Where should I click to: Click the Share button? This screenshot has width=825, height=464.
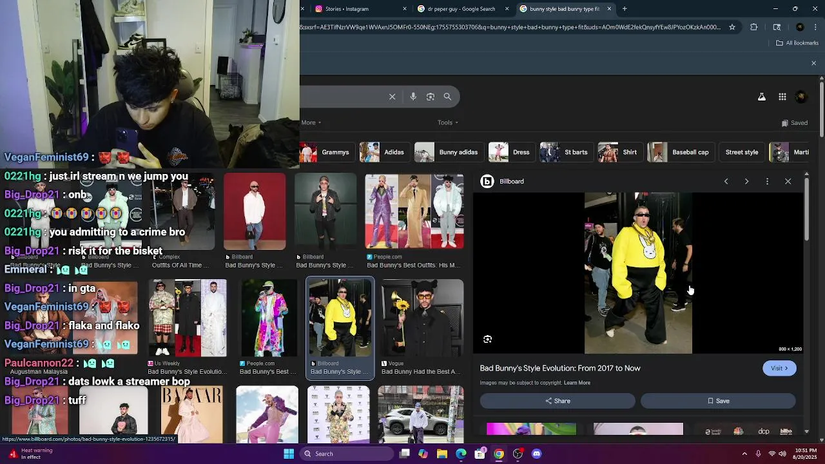pos(558,401)
